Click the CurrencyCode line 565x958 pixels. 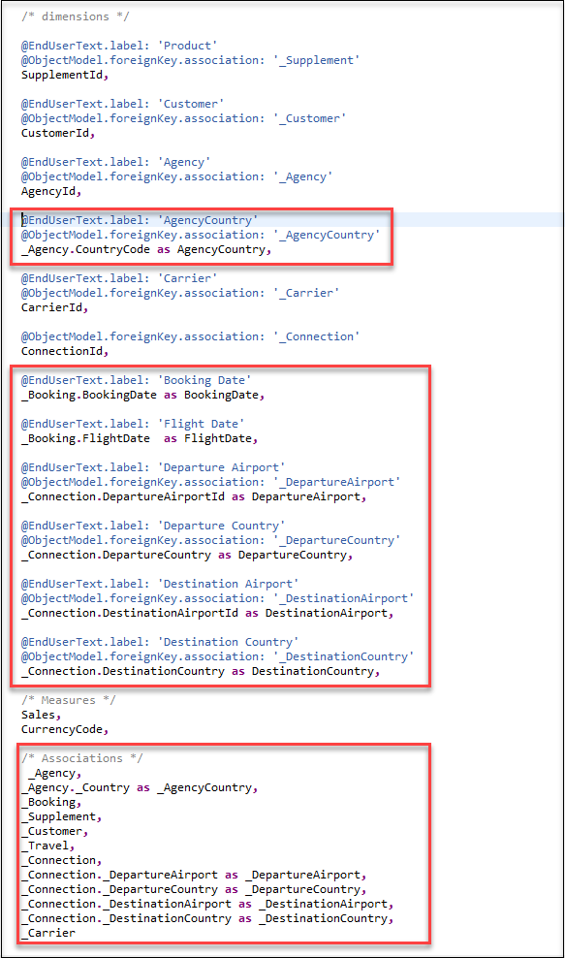point(65,729)
